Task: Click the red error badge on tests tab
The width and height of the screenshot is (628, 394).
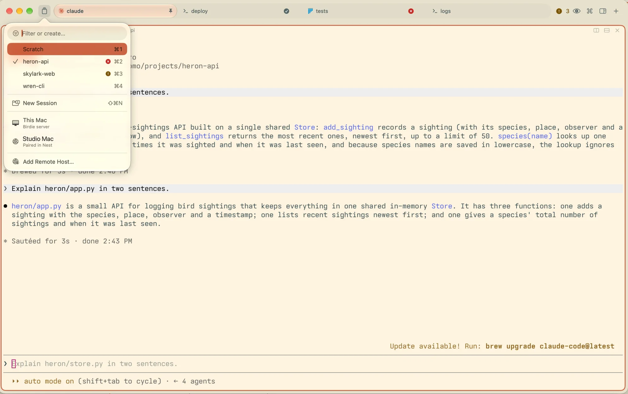Action: [411, 11]
